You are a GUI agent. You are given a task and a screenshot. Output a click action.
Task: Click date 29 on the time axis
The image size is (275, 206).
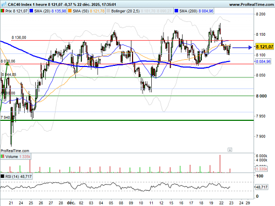tap(248, 203)
